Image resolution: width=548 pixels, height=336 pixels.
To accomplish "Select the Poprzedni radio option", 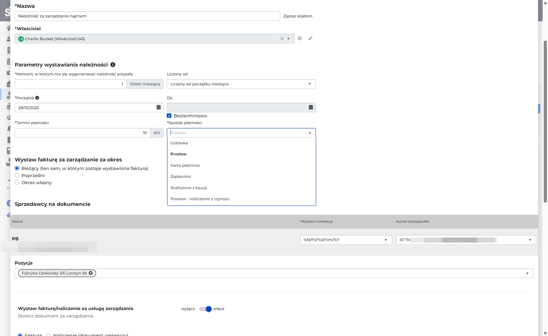I will pyautogui.click(x=17, y=175).
